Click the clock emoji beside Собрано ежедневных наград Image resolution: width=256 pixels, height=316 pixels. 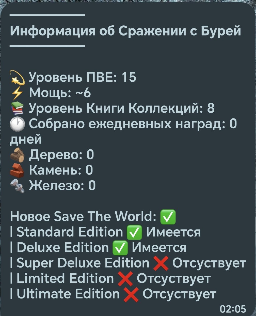coord(17,125)
